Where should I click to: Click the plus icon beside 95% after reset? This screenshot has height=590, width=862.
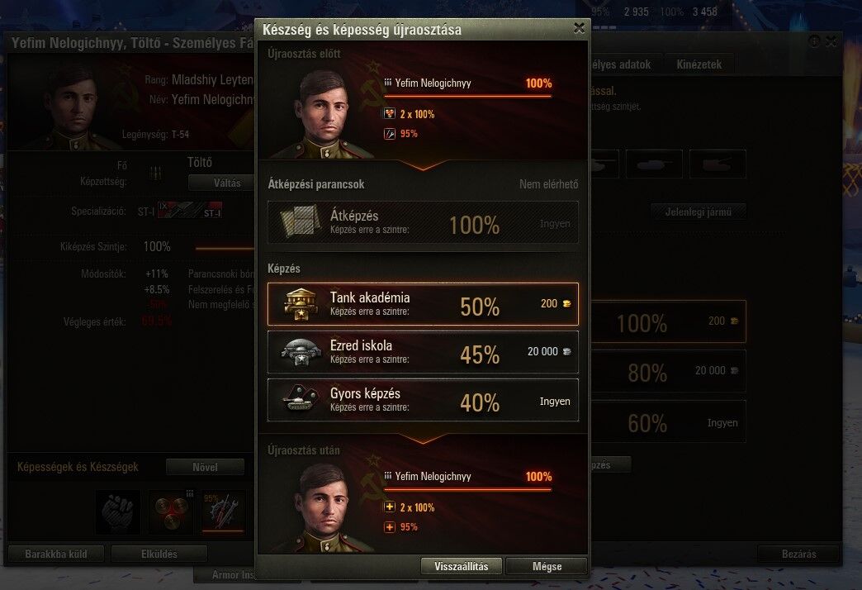(x=389, y=526)
